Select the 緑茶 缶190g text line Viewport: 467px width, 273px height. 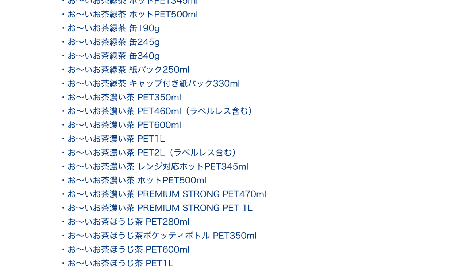coord(113,28)
